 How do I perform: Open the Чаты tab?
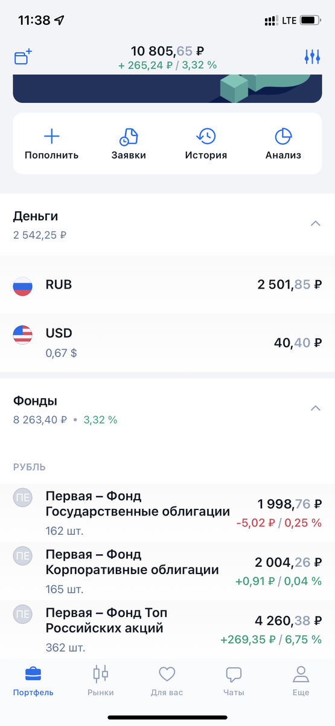click(234, 681)
